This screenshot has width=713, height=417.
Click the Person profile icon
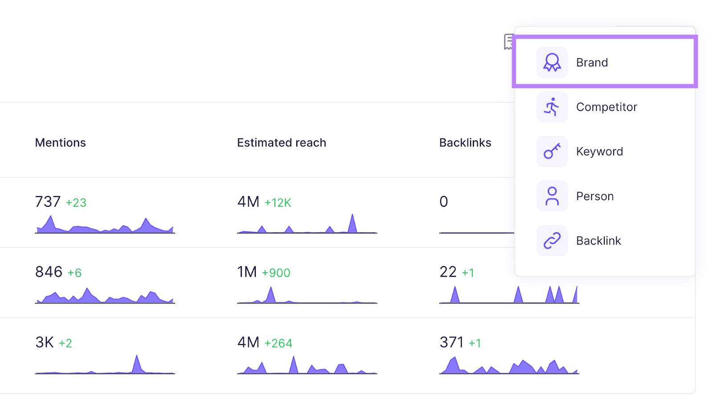pos(552,196)
